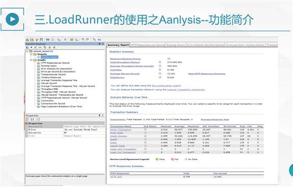Switch to the Running Vusers tab
This screenshot has height=187, width=293.
tap(175, 45)
